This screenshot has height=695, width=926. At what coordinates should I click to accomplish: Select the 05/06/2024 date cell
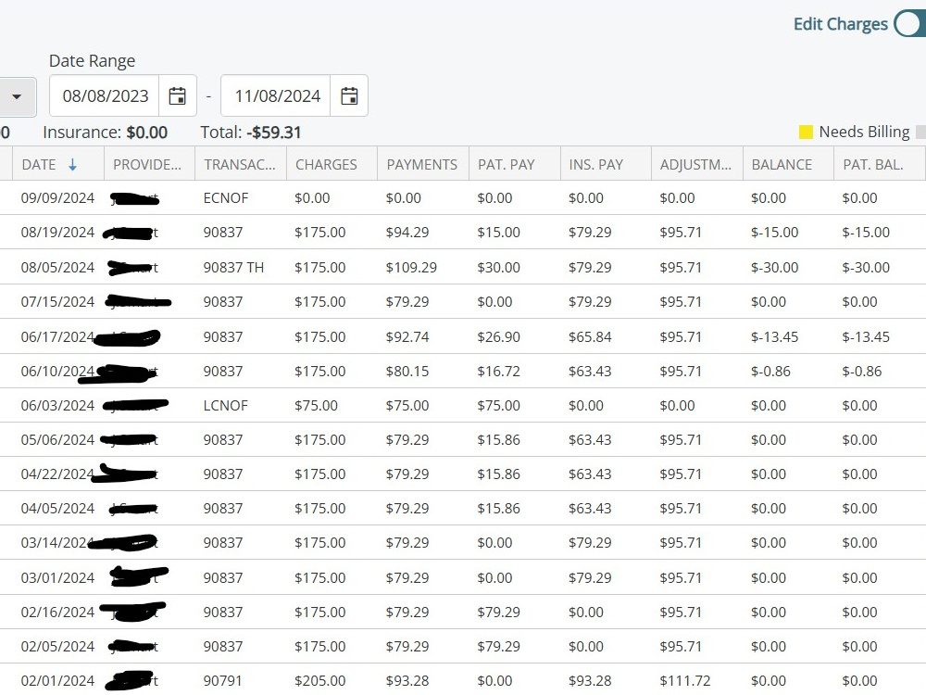click(x=57, y=439)
